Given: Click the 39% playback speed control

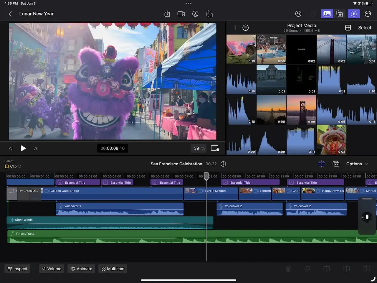Looking at the screenshot, I should coord(199,148).
